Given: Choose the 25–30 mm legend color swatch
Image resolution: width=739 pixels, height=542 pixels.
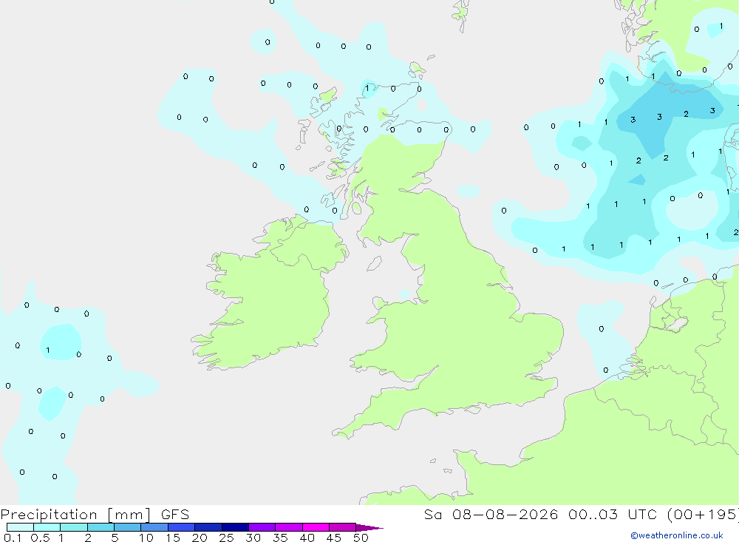Looking at the screenshot, I should (x=235, y=527).
